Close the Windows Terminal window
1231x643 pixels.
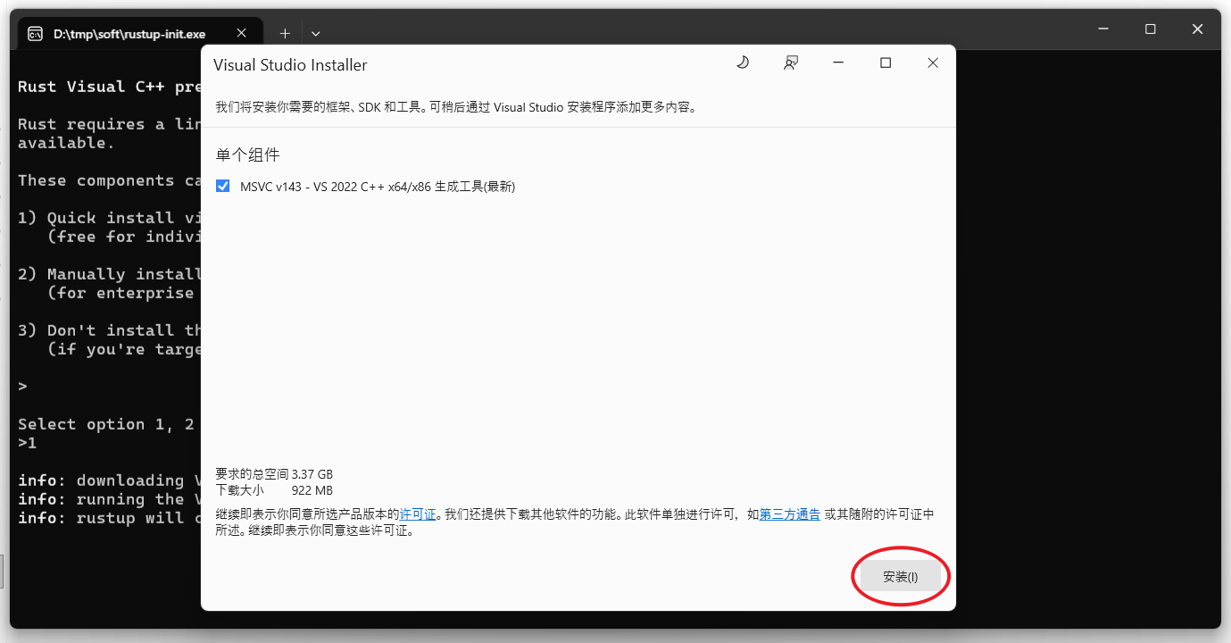1198,29
